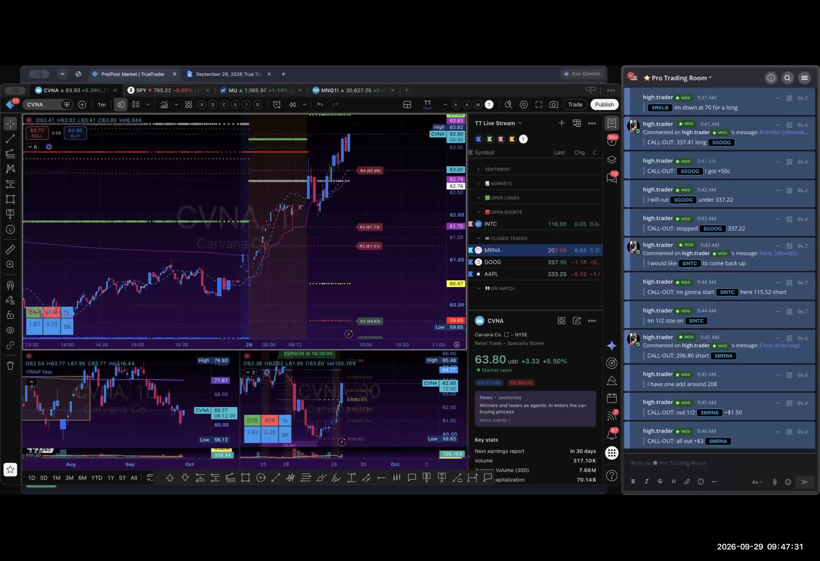Open More events link under News
The image size is (820, 561).
tap(495, 421)
